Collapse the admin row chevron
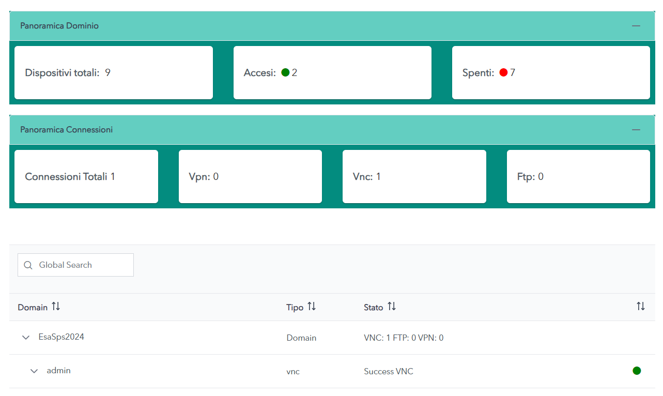This screenshot has height=396, width=663. click(34, 371)
